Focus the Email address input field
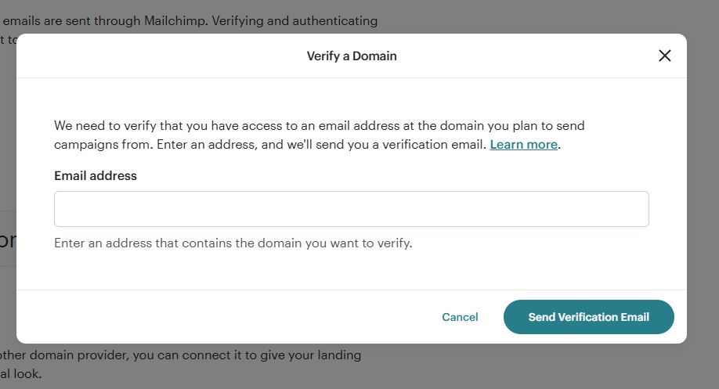The image size is (719, 389). (351, 209)
